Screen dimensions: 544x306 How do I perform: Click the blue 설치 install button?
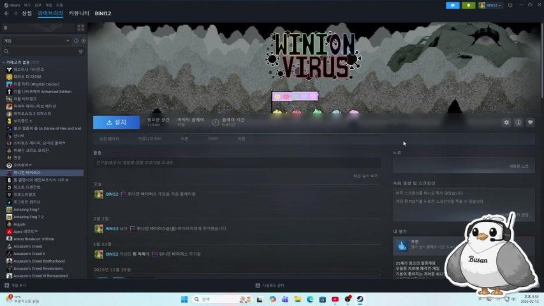(116, 122)
